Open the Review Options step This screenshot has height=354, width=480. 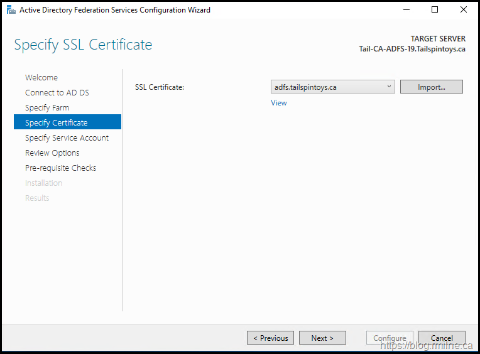(x=52, y=153)
